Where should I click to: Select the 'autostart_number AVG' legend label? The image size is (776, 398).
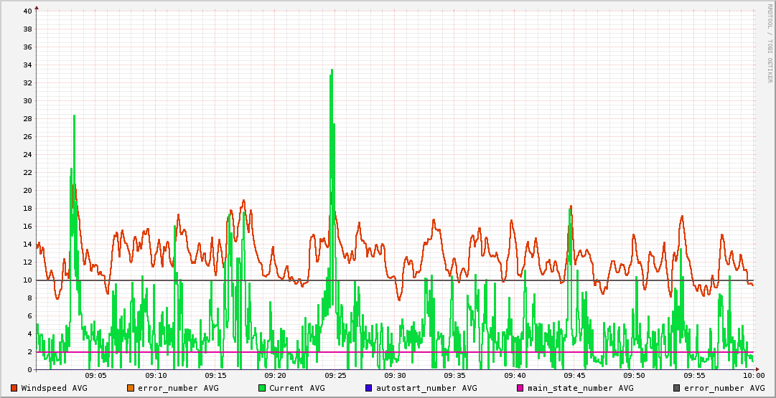click(x=426, y=388)
